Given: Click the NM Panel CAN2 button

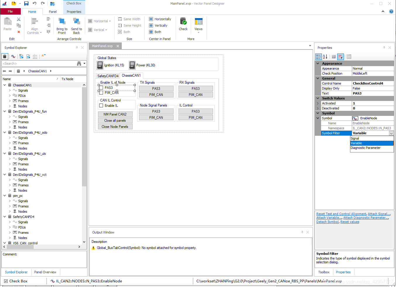Looking at the screenshot, I should click(115, 114).
